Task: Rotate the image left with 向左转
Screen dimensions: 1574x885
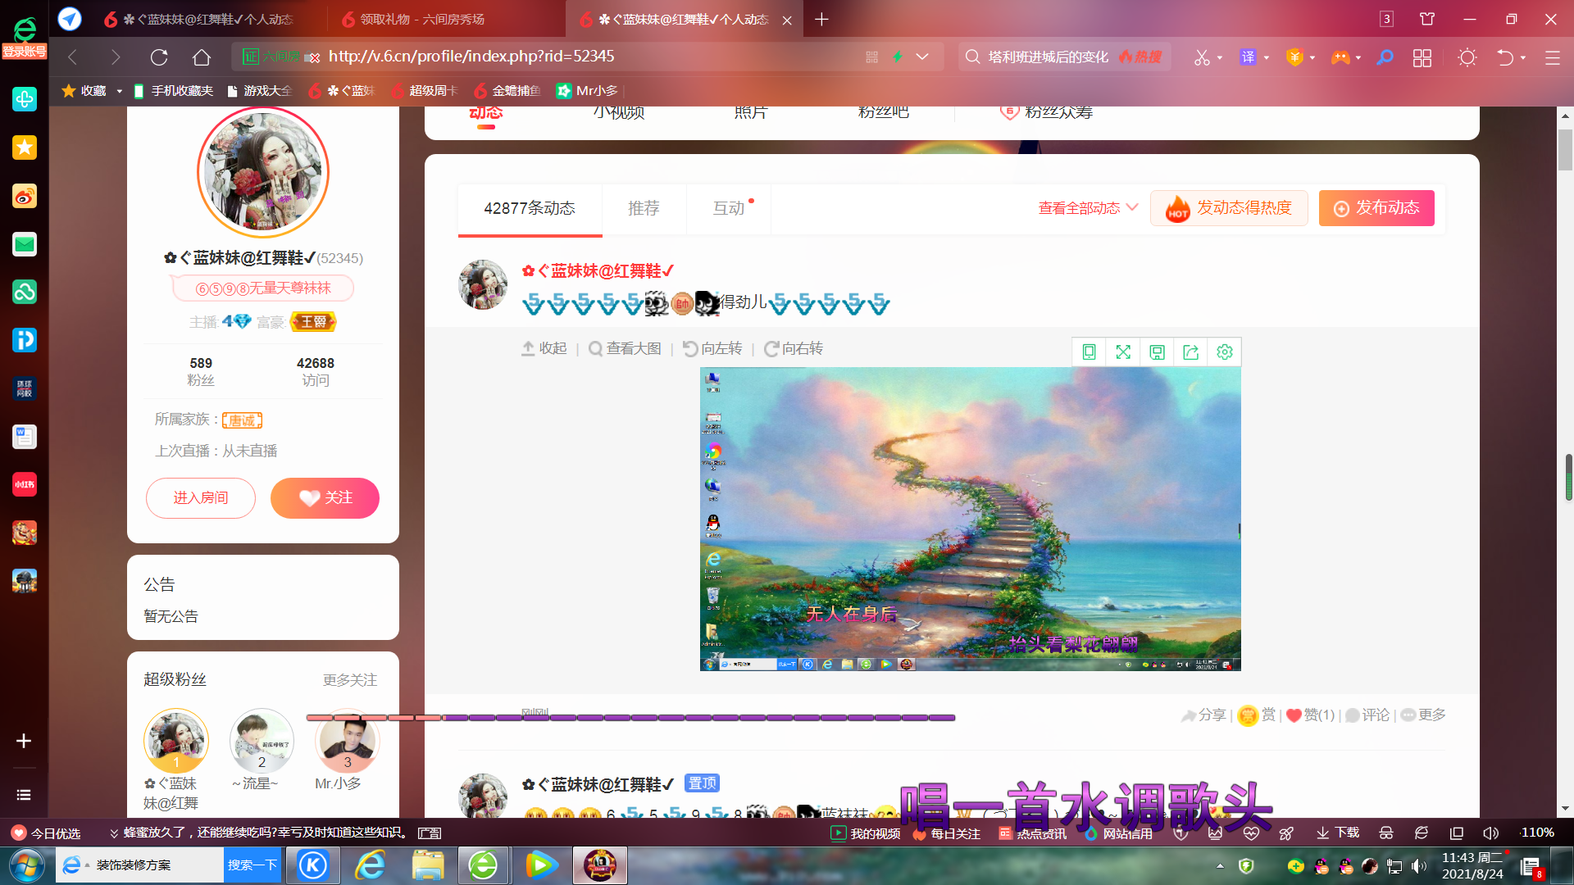Action: tap(712, 349)
